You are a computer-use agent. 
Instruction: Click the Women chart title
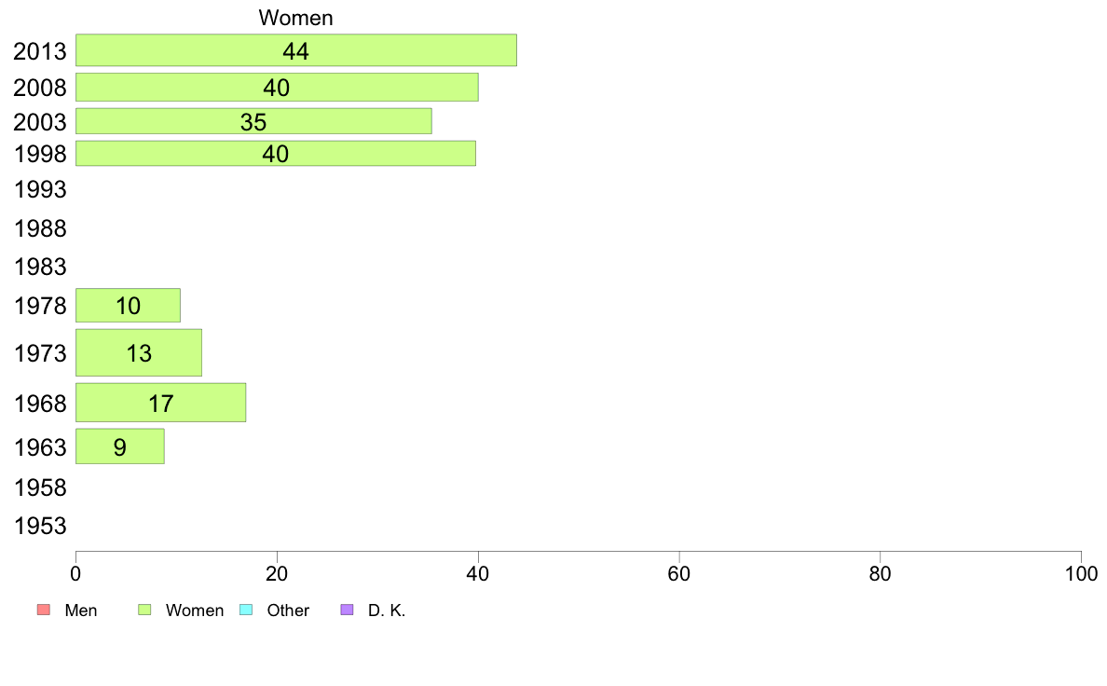pyautogui.click(x=295, y=18)
